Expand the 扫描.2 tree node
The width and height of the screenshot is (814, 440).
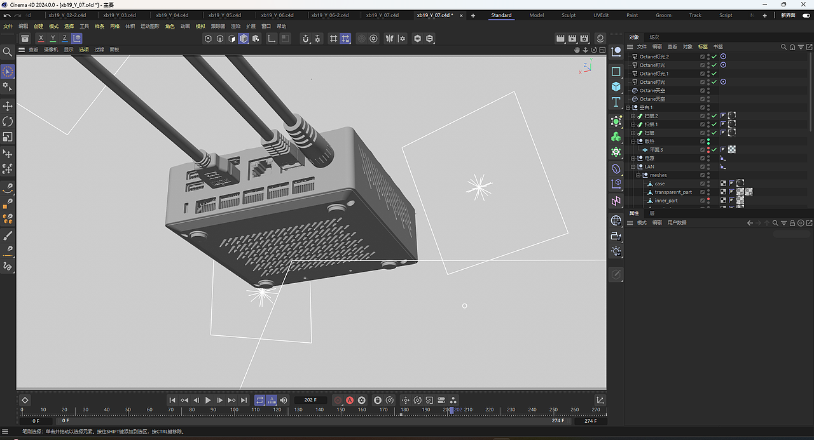633,116
